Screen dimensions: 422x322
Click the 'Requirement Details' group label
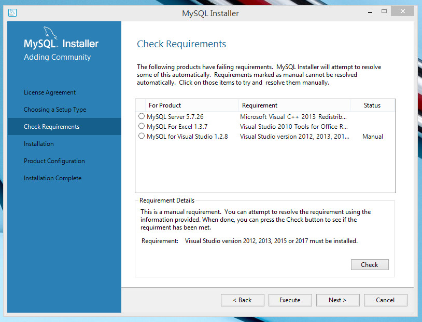click(x=167, y=200)
